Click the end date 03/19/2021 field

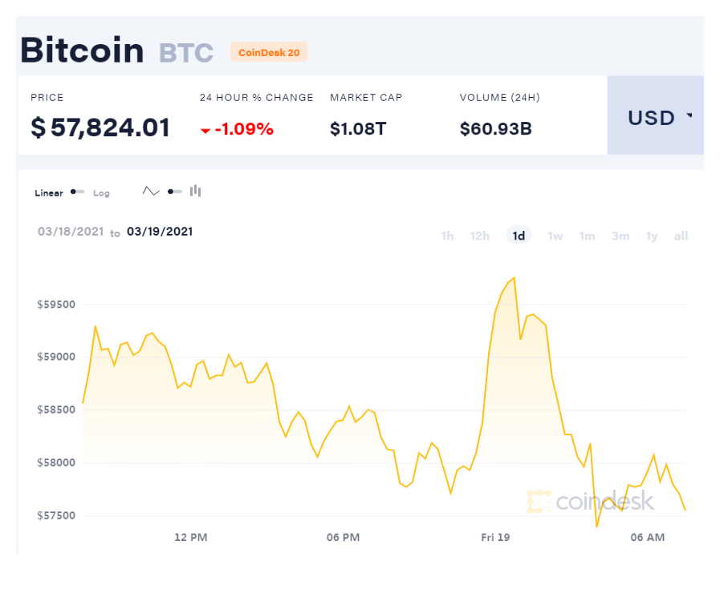tap(160, 232)
